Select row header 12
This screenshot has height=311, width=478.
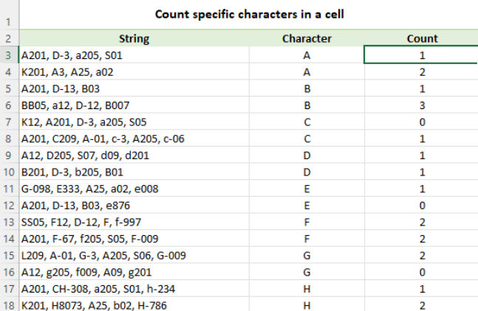(9, 206)
